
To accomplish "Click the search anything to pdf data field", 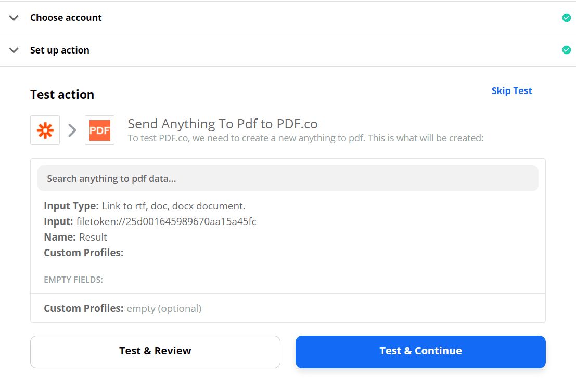I will [x=288, y=178].
